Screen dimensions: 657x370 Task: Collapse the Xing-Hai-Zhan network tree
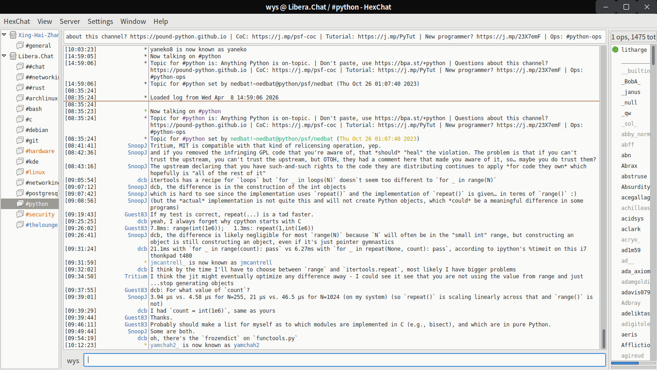click(x=5, y=35)
